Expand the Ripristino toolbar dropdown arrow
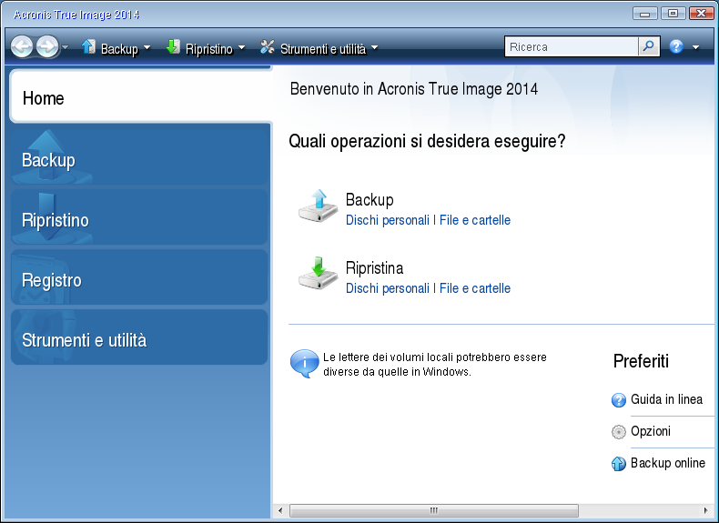The image size is (719, 523). [242, 47]
